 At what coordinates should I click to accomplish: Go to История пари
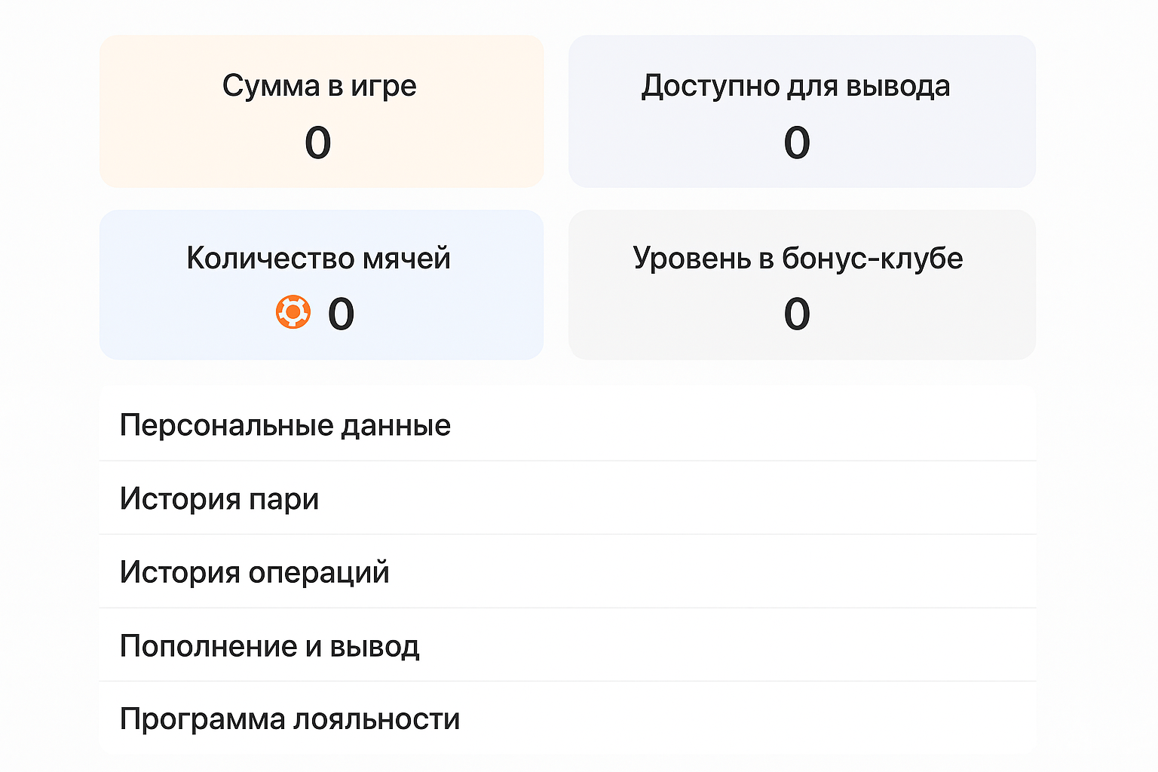point(219,499)
